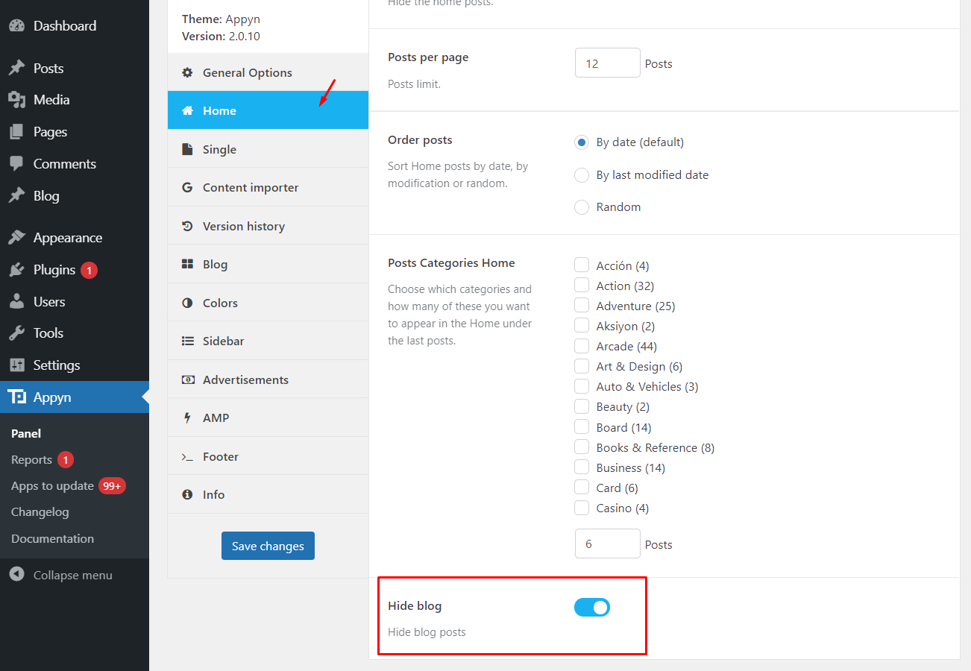
Task: Click the Plugins update count badge
Action: (x=89, y=270)
